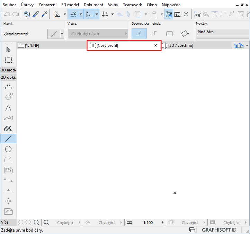Image resolution: width=250 pixels, height=234 pixels.
Task: Expand the 3D model toolbox group
Action: (8, 70)
